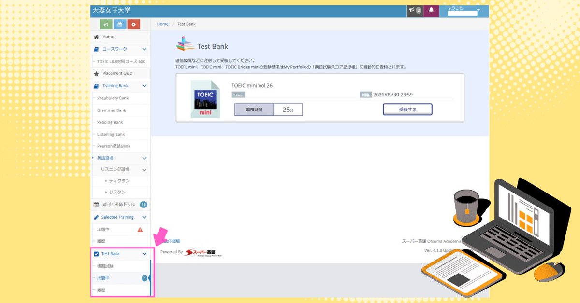Select ディクタン in the sidebar
The image size is (580, 303).
tap(119, 181)
